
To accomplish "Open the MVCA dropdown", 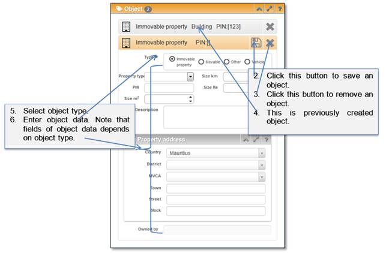I will pos(262,177).
